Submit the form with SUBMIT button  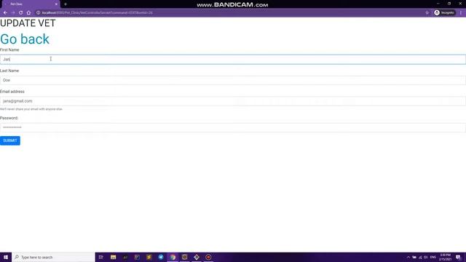tap(10, 140)
